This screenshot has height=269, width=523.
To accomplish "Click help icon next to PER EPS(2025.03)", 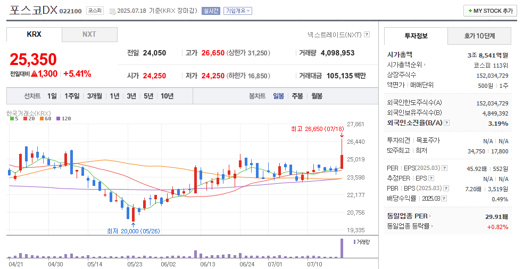I will click(445, 168).
